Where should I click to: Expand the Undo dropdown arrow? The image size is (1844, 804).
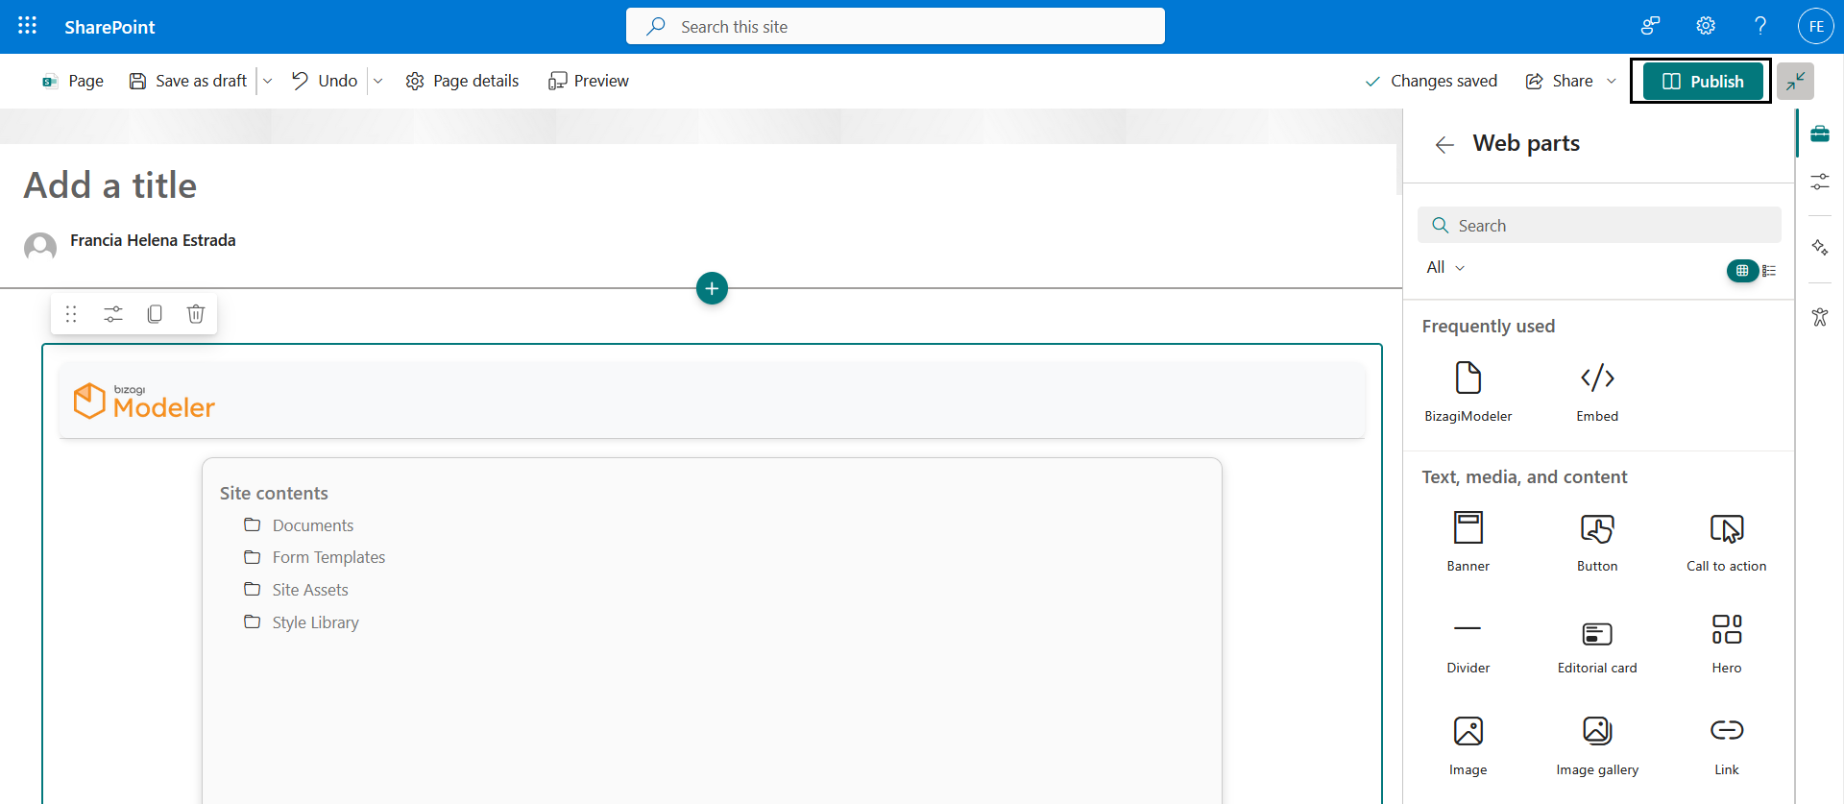pos(378,81)
